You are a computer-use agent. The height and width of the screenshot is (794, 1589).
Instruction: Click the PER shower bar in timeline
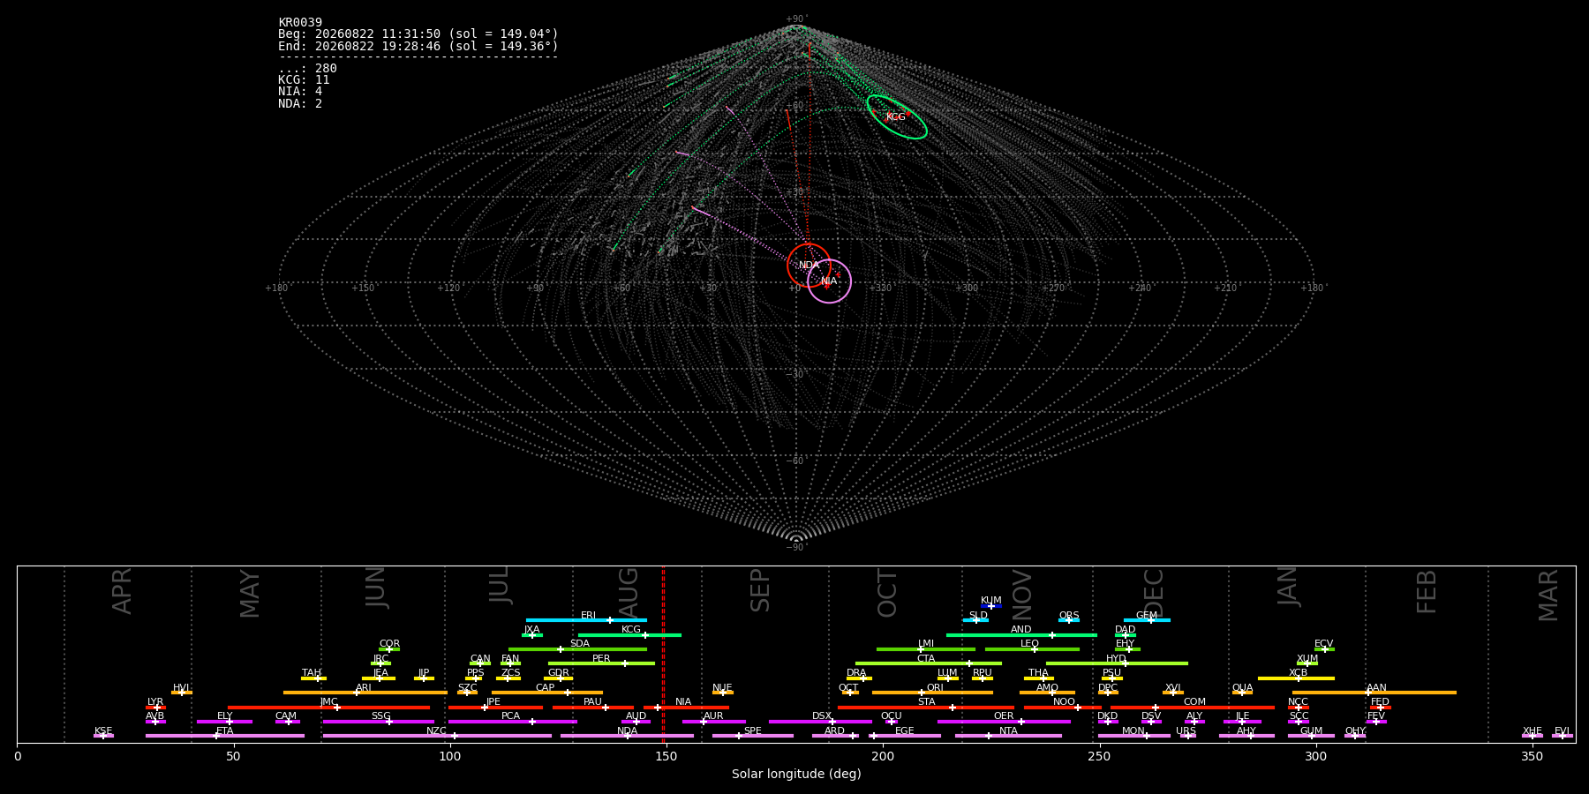pos(601,663)
